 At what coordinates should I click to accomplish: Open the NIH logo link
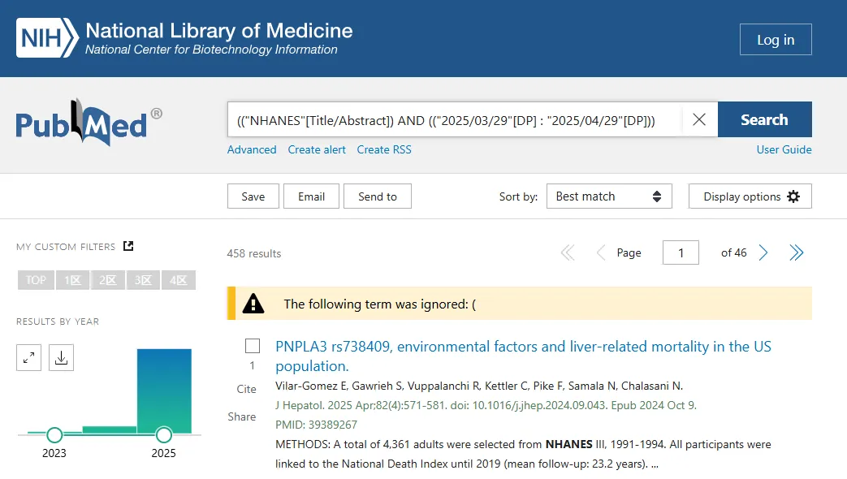(48, 38)
